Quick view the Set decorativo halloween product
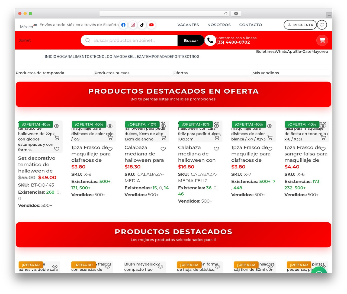Image resolution: width=347 pixels, height=294 pixels. coord(57,126)
